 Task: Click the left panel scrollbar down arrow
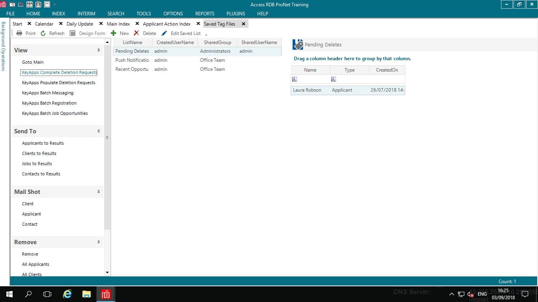coord(108,273)
